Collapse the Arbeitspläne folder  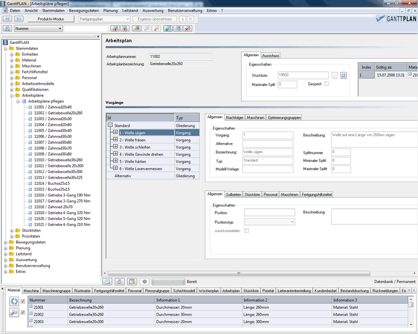click(12, 95)
